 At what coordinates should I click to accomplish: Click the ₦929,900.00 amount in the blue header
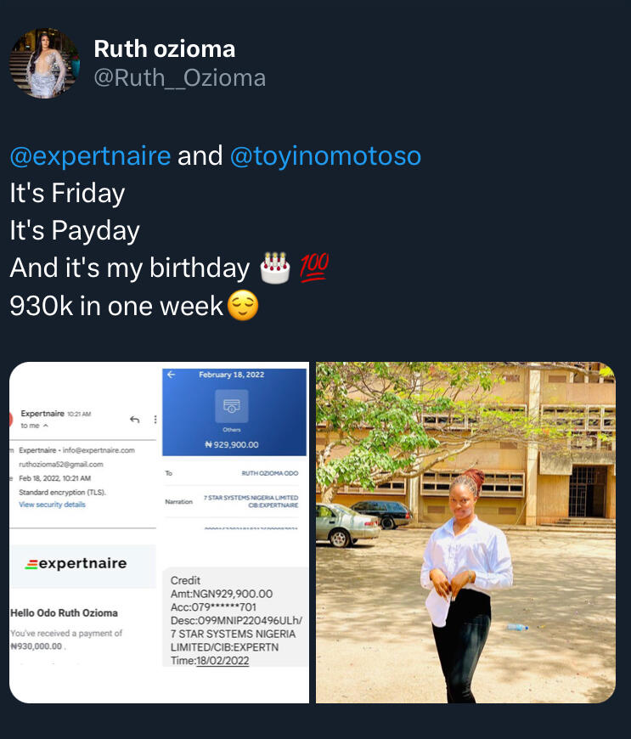[232, 444]
